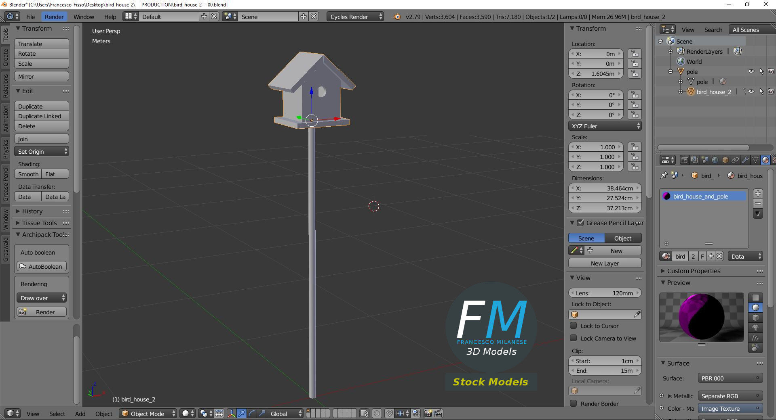Switch to the Create tool shelf tab
Viewport: 776px width, 420px height.
point(5,57)
